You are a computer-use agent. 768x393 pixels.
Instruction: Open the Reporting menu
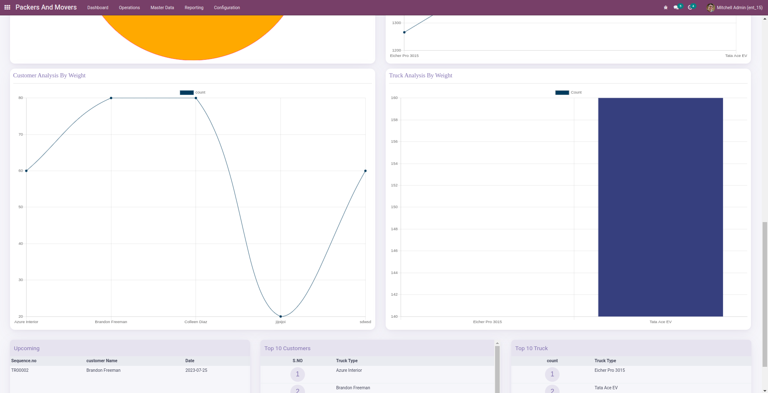(194, 7)
